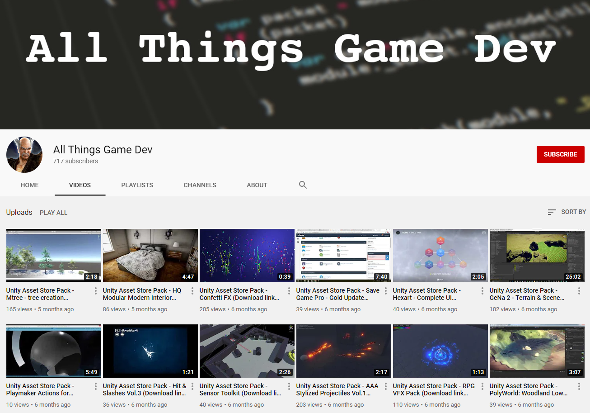
Task: Open the CHANNELS tab
Action: (200, 185)
